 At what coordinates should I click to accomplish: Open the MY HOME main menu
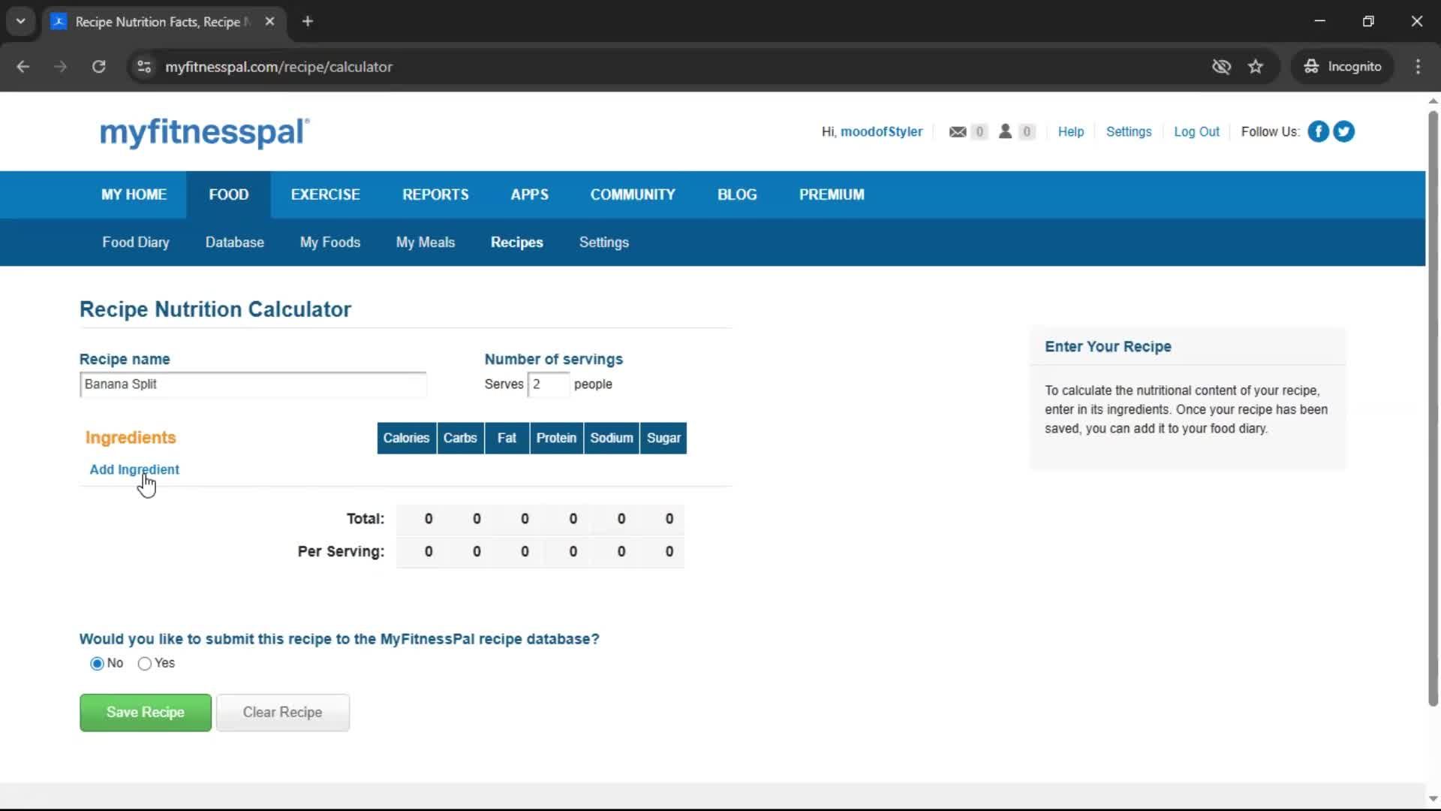[x=134, y=194]
